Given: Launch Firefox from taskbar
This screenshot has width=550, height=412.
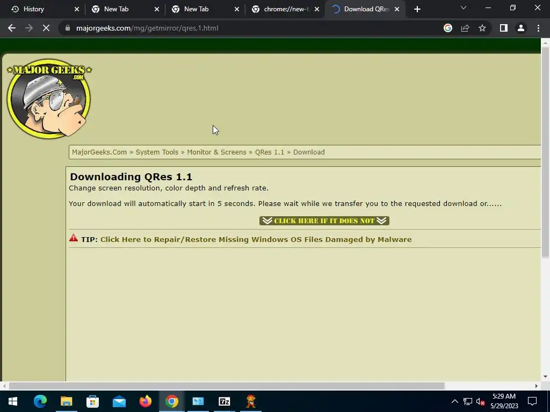Looking at the screenshot, I should point(145,401).
